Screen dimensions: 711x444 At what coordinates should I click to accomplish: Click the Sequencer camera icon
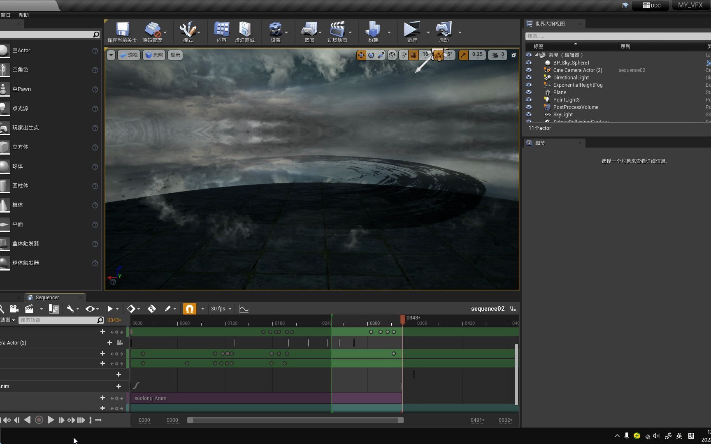(14, 309)
